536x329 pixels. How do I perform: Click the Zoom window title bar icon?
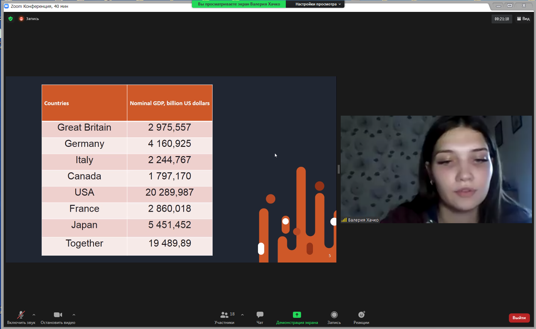(x=6, y=6)
